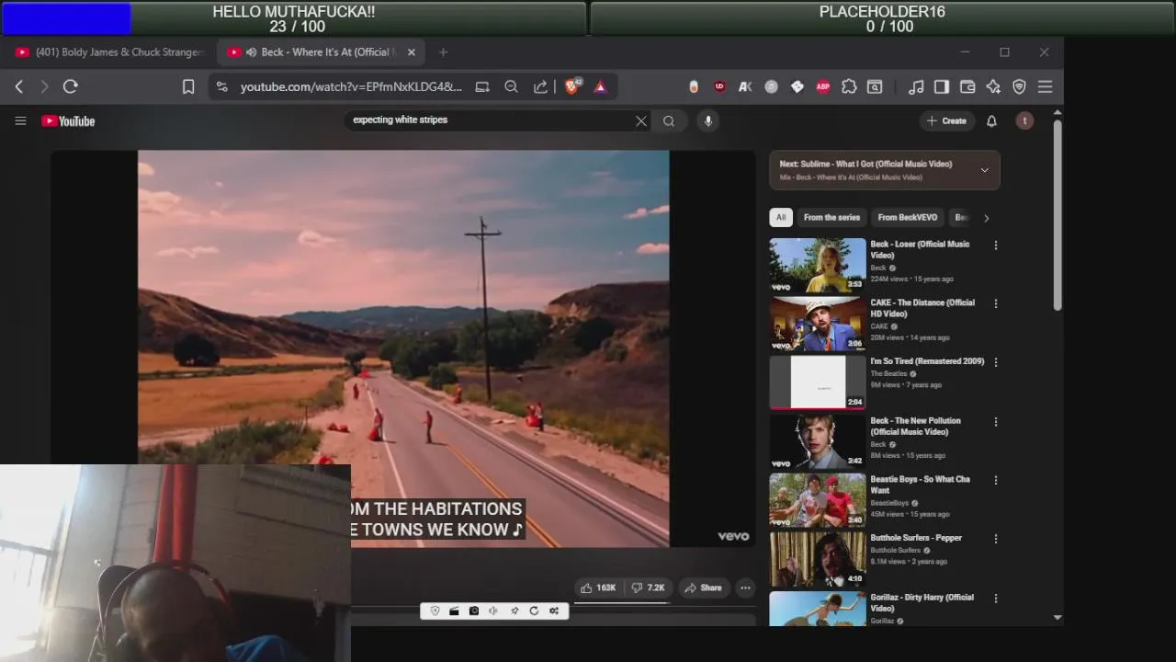Like the video (163K)
The height and width of the screenshot is (662, 1176).
pyautogui.click(x=598, y=588)
